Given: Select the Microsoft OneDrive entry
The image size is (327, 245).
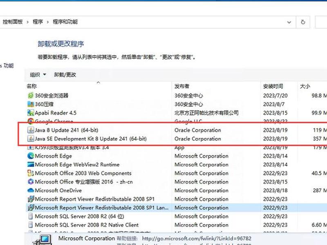Looking at the screenshot, I should tap(177, 190).
